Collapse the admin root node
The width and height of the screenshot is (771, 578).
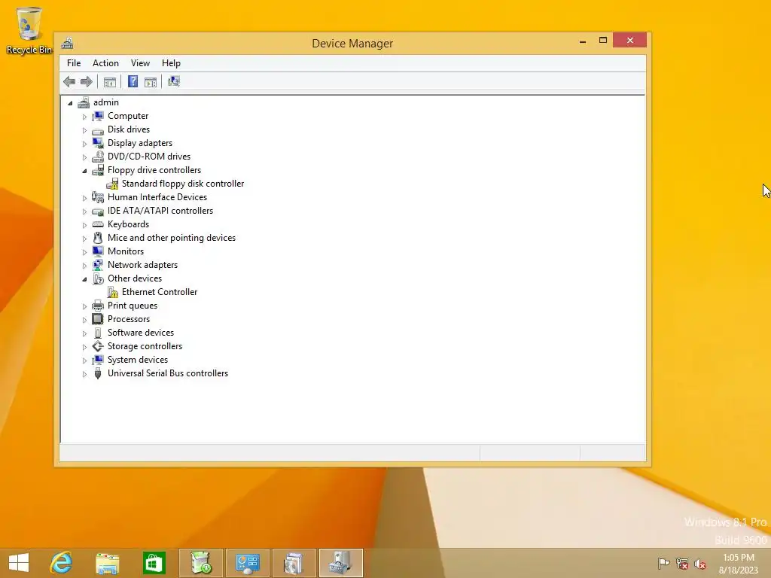click(70, 103)
